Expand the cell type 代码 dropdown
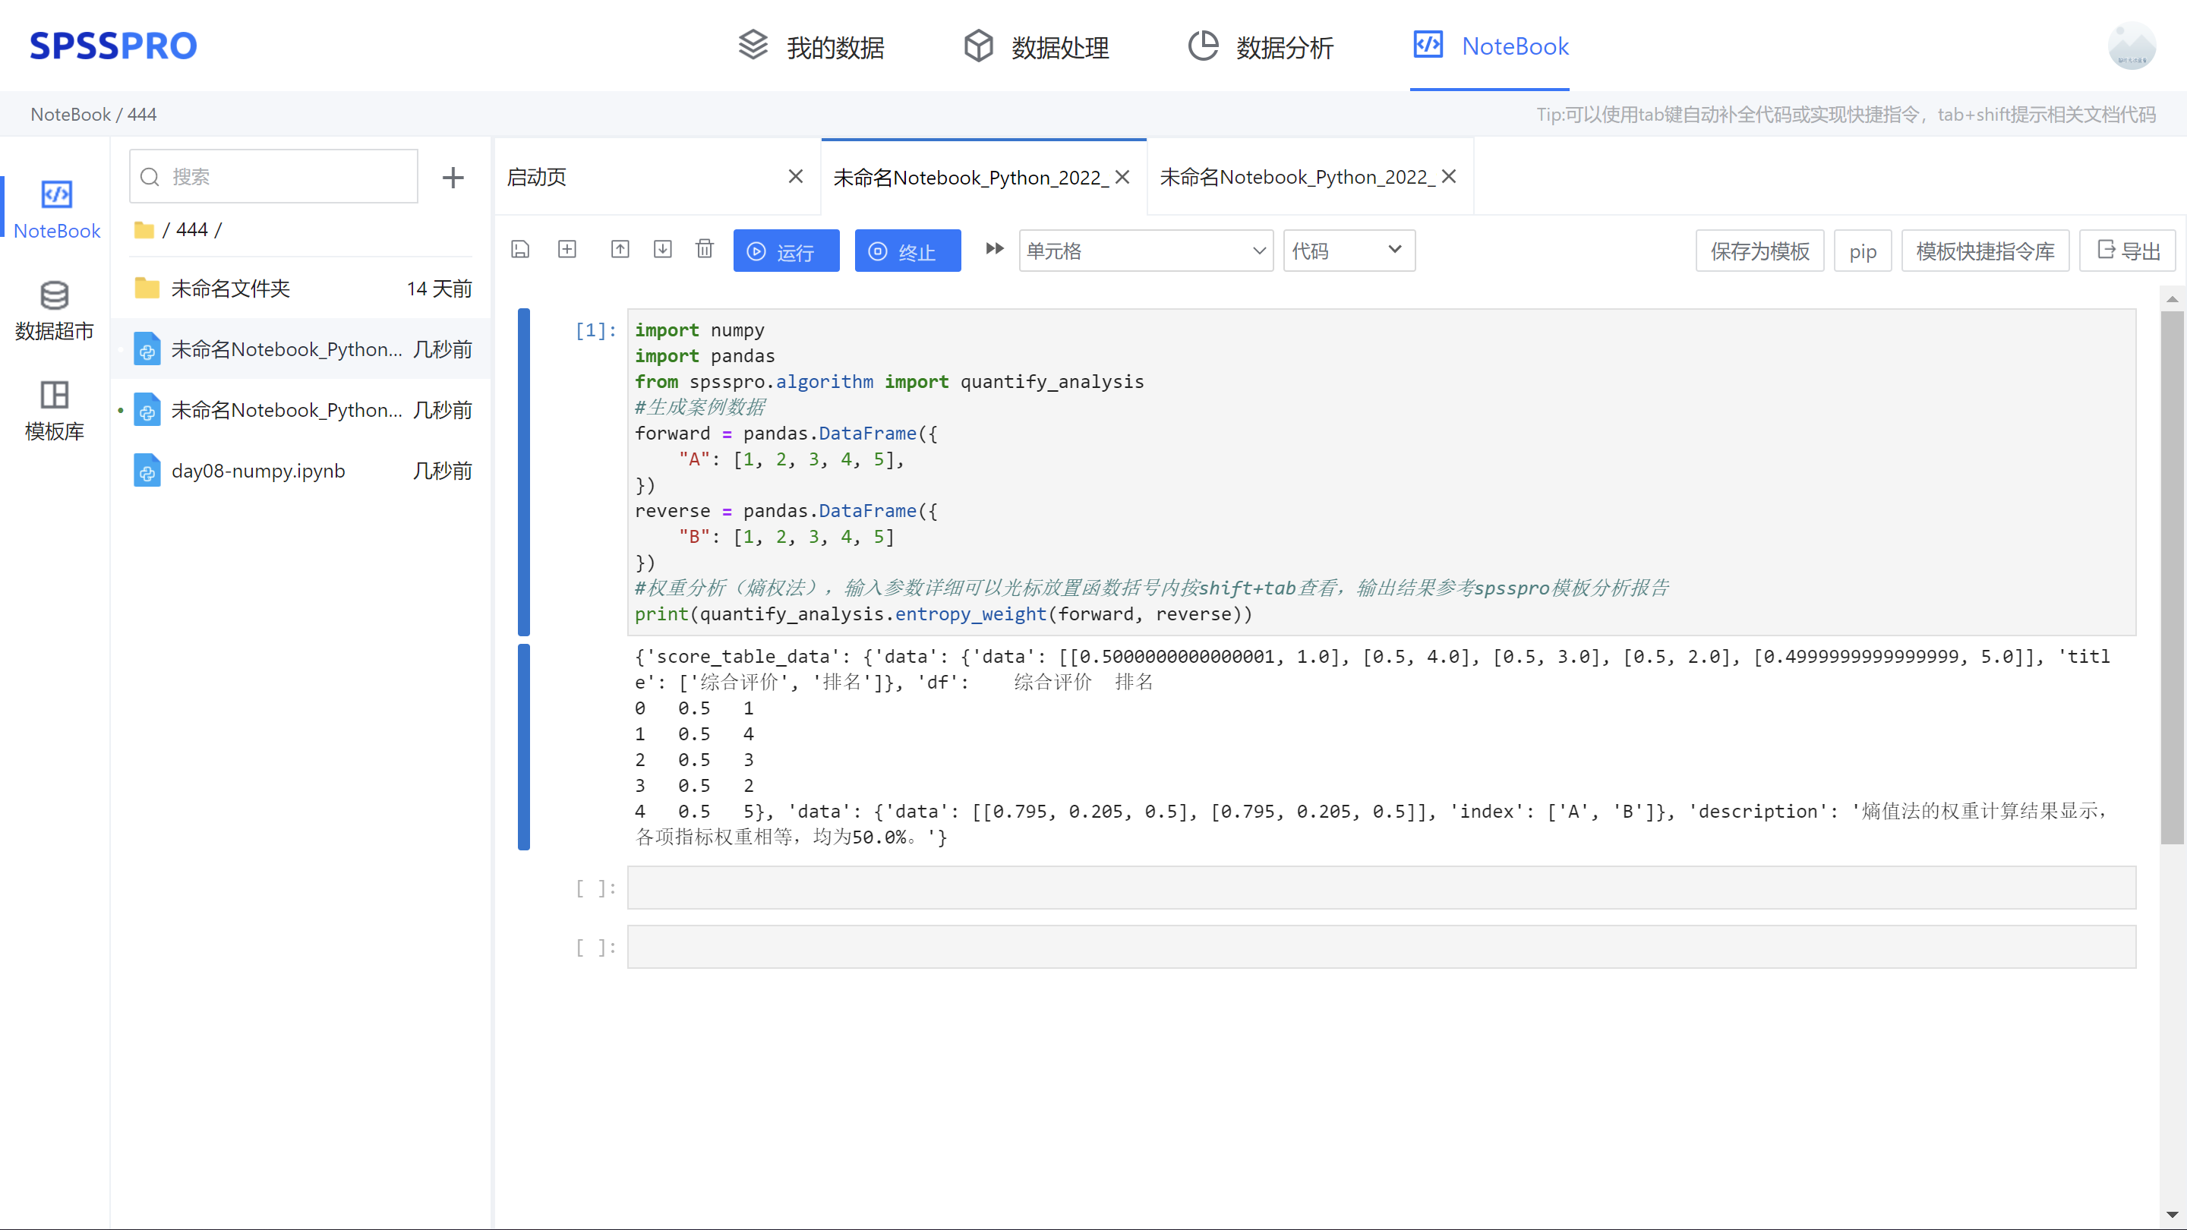Image resolution: width=2187 pixels, height=1230 pixels. [1348, 251]
